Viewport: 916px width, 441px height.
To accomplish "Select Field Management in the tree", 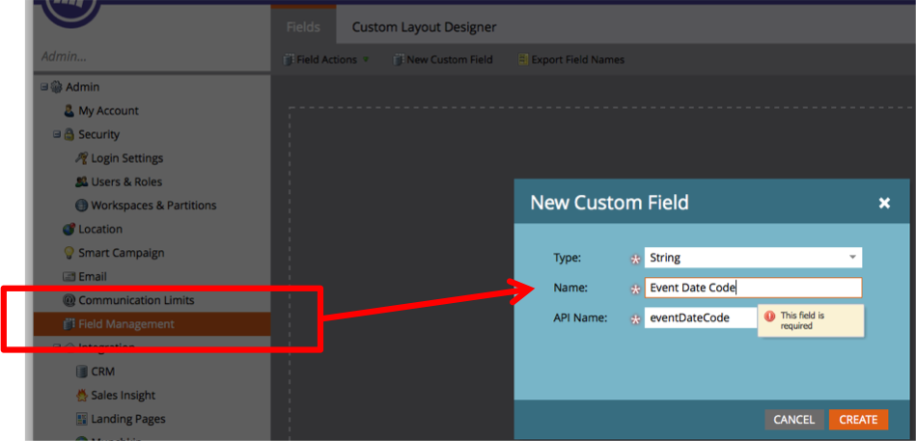I will click(x=126, y=324).
